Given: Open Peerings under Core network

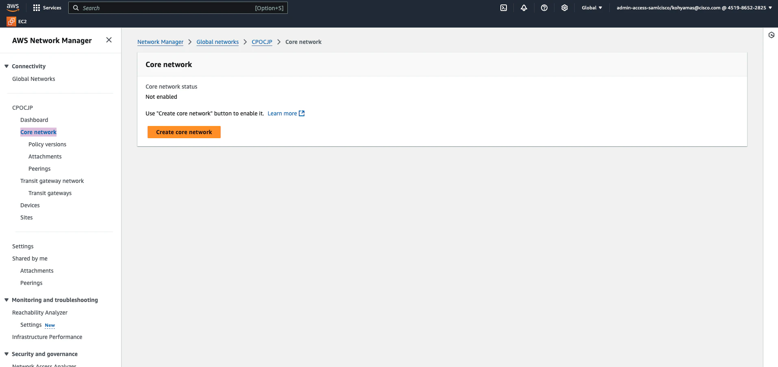Looking at the screenshot, I should tap(39, 169).
